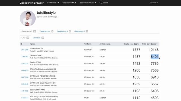Click the Beelink GTR5 name
Screen dimensions: 181x101
coord(35,62)
